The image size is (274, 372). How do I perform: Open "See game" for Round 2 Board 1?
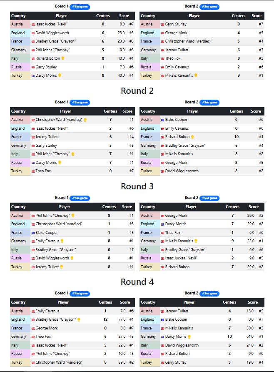80,103
